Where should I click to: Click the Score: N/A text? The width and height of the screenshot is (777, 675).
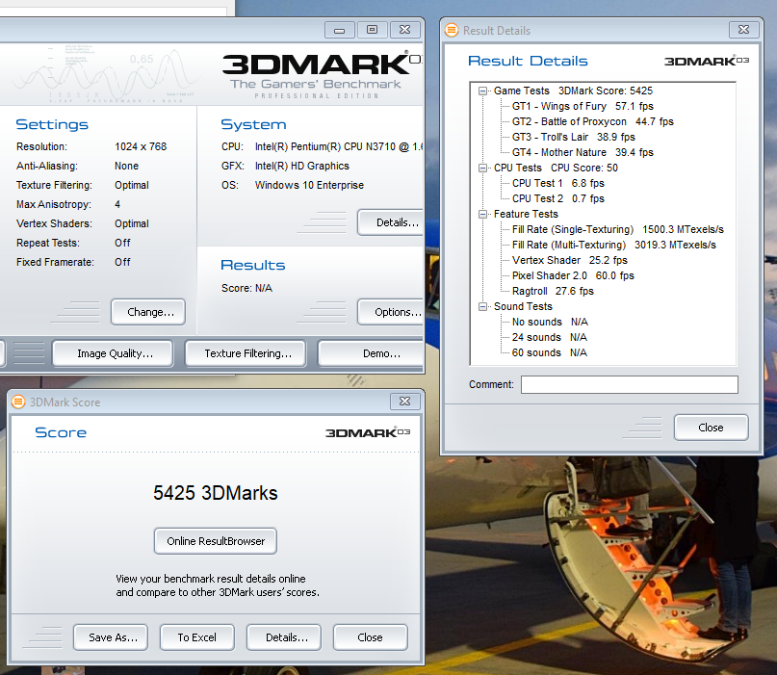click(246, 289)
